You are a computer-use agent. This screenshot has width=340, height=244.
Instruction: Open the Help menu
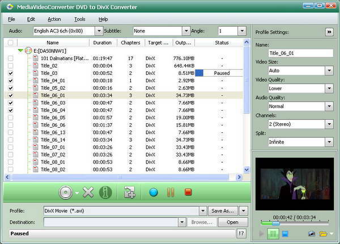[103, 19]
